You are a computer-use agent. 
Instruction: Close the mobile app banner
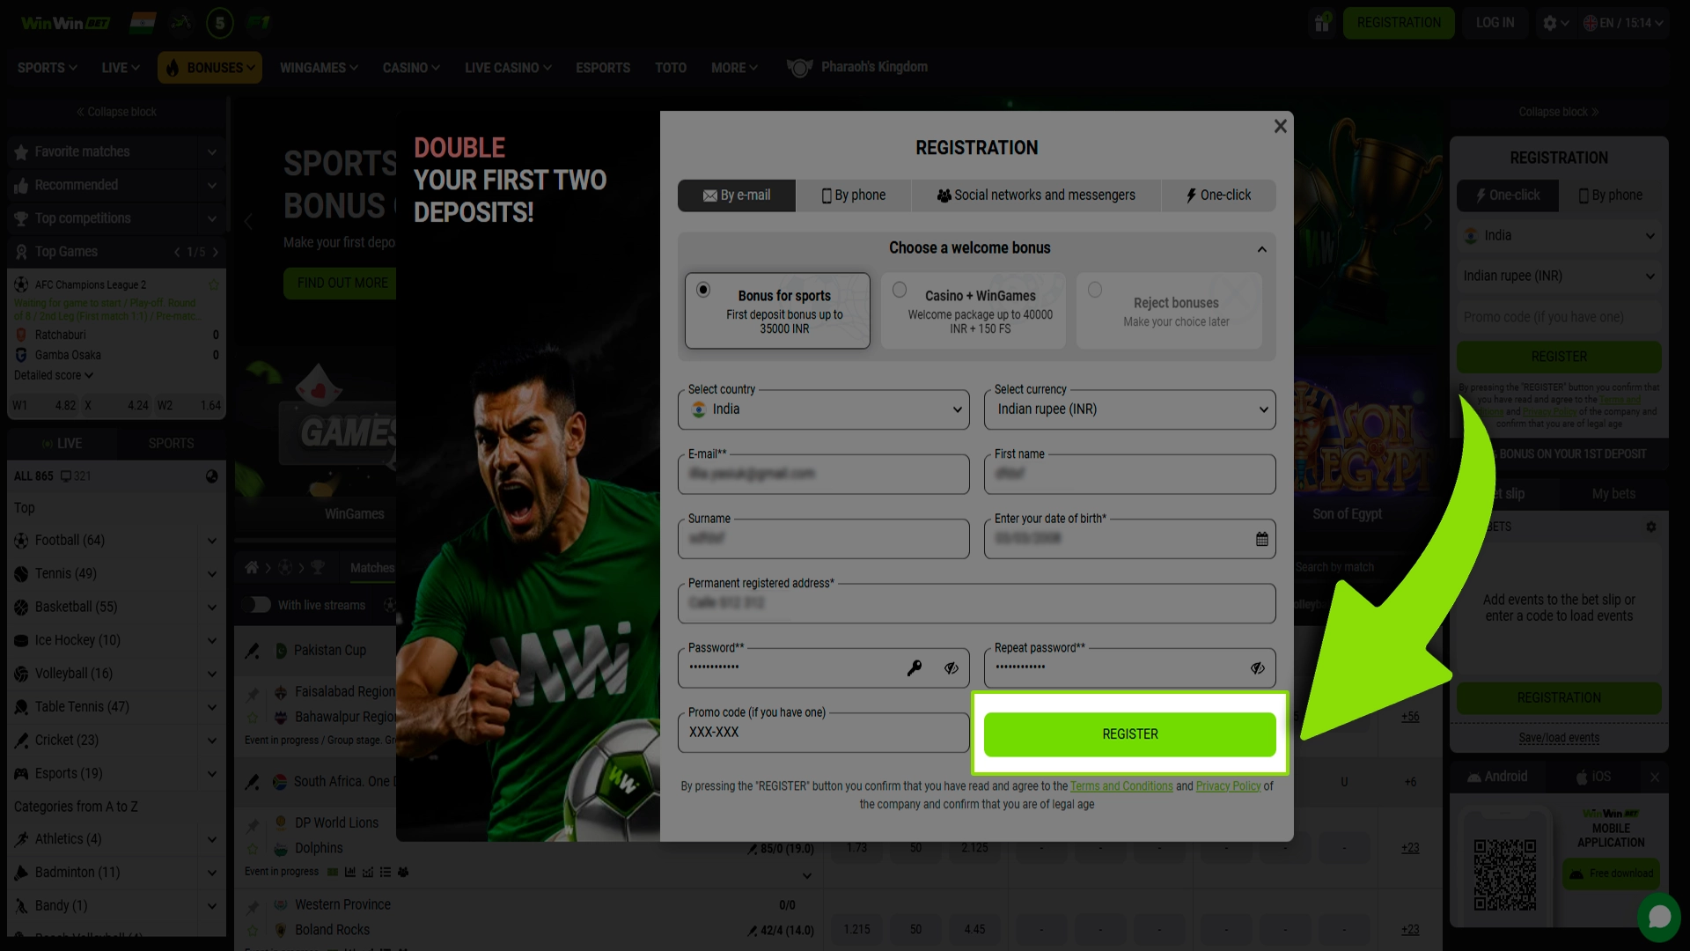[1655, 777]
